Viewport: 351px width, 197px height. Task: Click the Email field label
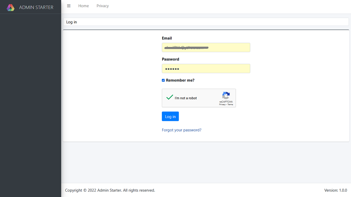point(167,38)
